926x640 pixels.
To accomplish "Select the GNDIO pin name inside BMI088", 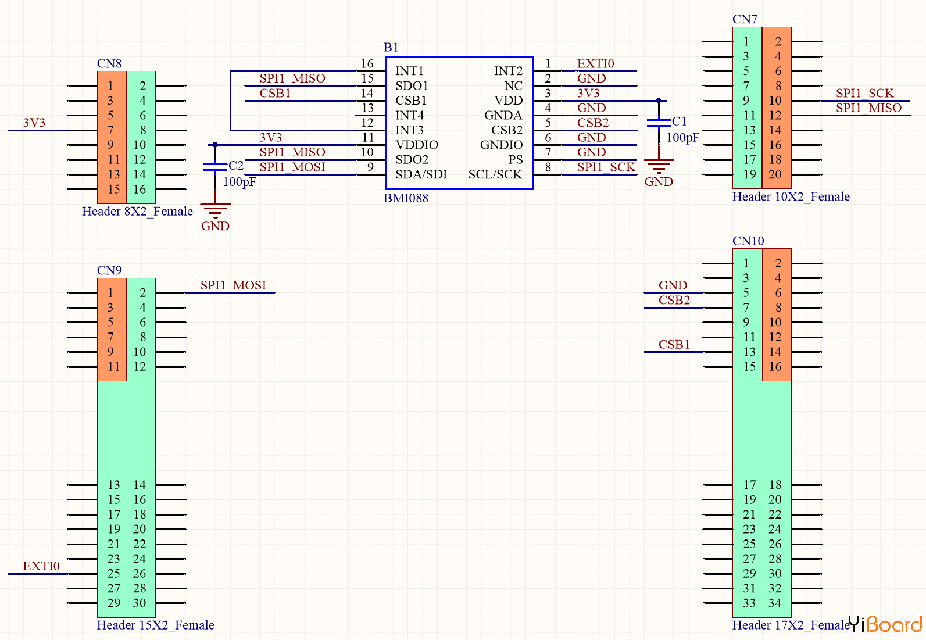I will (502, 145).
